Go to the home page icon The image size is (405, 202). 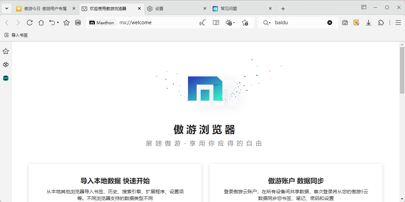tap(41, 23)
